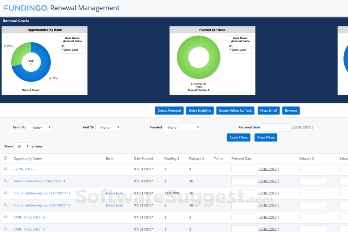Click Create Follow Up Task button
Viewport: 348px width, 232px height.
[x=235, y=111]
